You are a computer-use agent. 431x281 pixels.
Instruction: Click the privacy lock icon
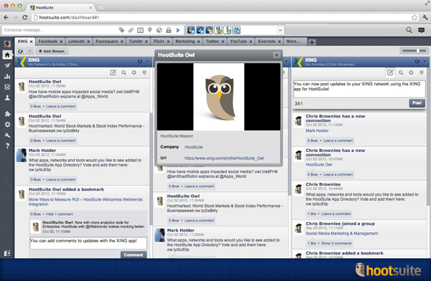pos(169,30)
